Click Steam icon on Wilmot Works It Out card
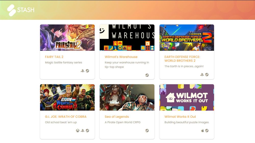 pyautogui.click(x=207, y=131)
